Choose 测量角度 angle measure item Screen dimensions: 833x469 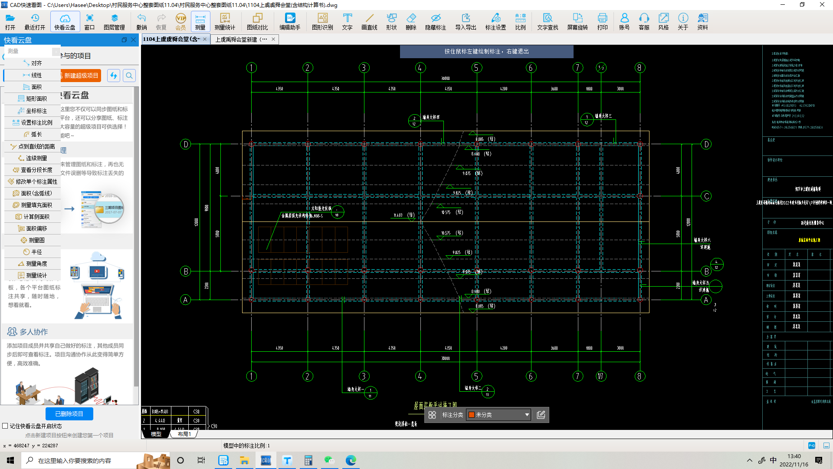(33, 264)
